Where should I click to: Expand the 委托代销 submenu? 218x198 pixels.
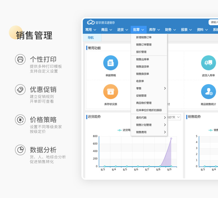[x=149, y=118]
